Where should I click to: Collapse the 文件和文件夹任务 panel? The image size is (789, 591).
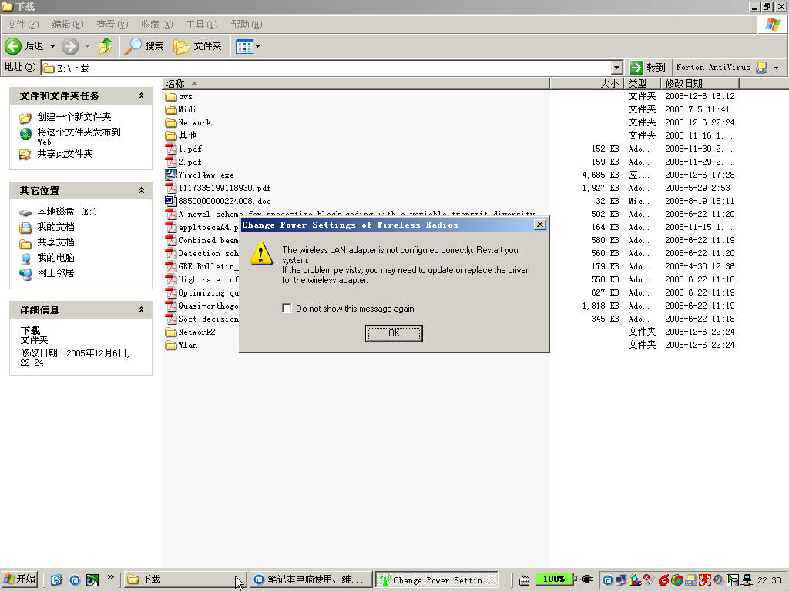[141, 96]
